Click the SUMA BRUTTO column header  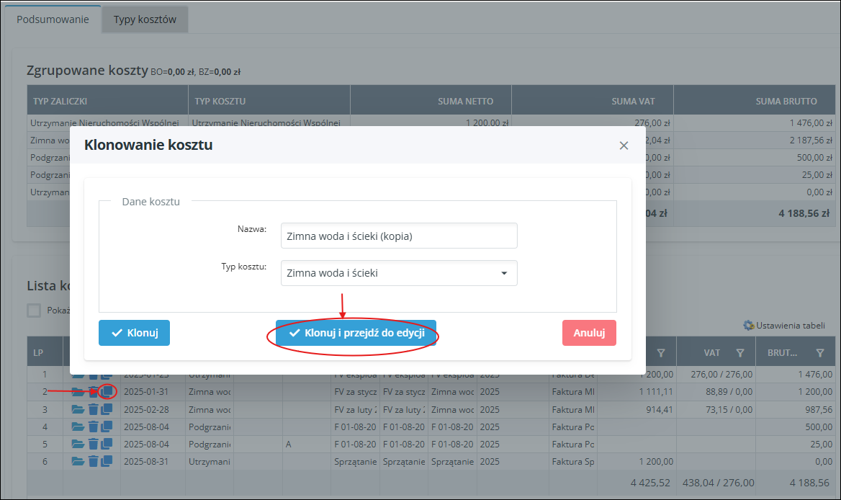pyautogui.click(x=786, y=102)
